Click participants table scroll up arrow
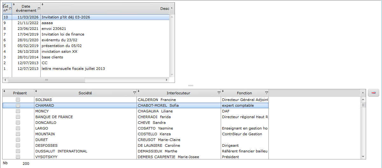382x168 pixels. (x=363, y=99)
